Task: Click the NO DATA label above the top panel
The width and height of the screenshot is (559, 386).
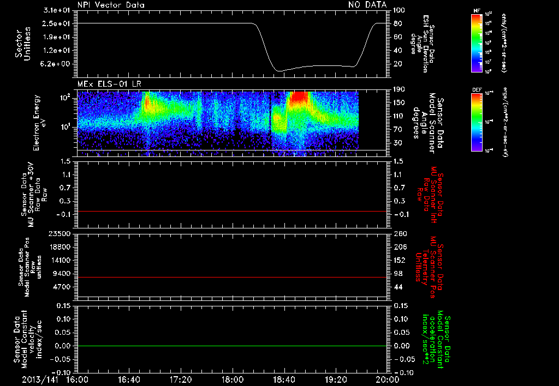Action: click(367, 5)
